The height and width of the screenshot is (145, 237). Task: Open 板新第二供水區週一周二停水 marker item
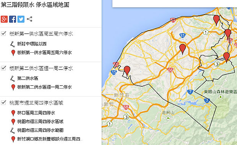44,87
